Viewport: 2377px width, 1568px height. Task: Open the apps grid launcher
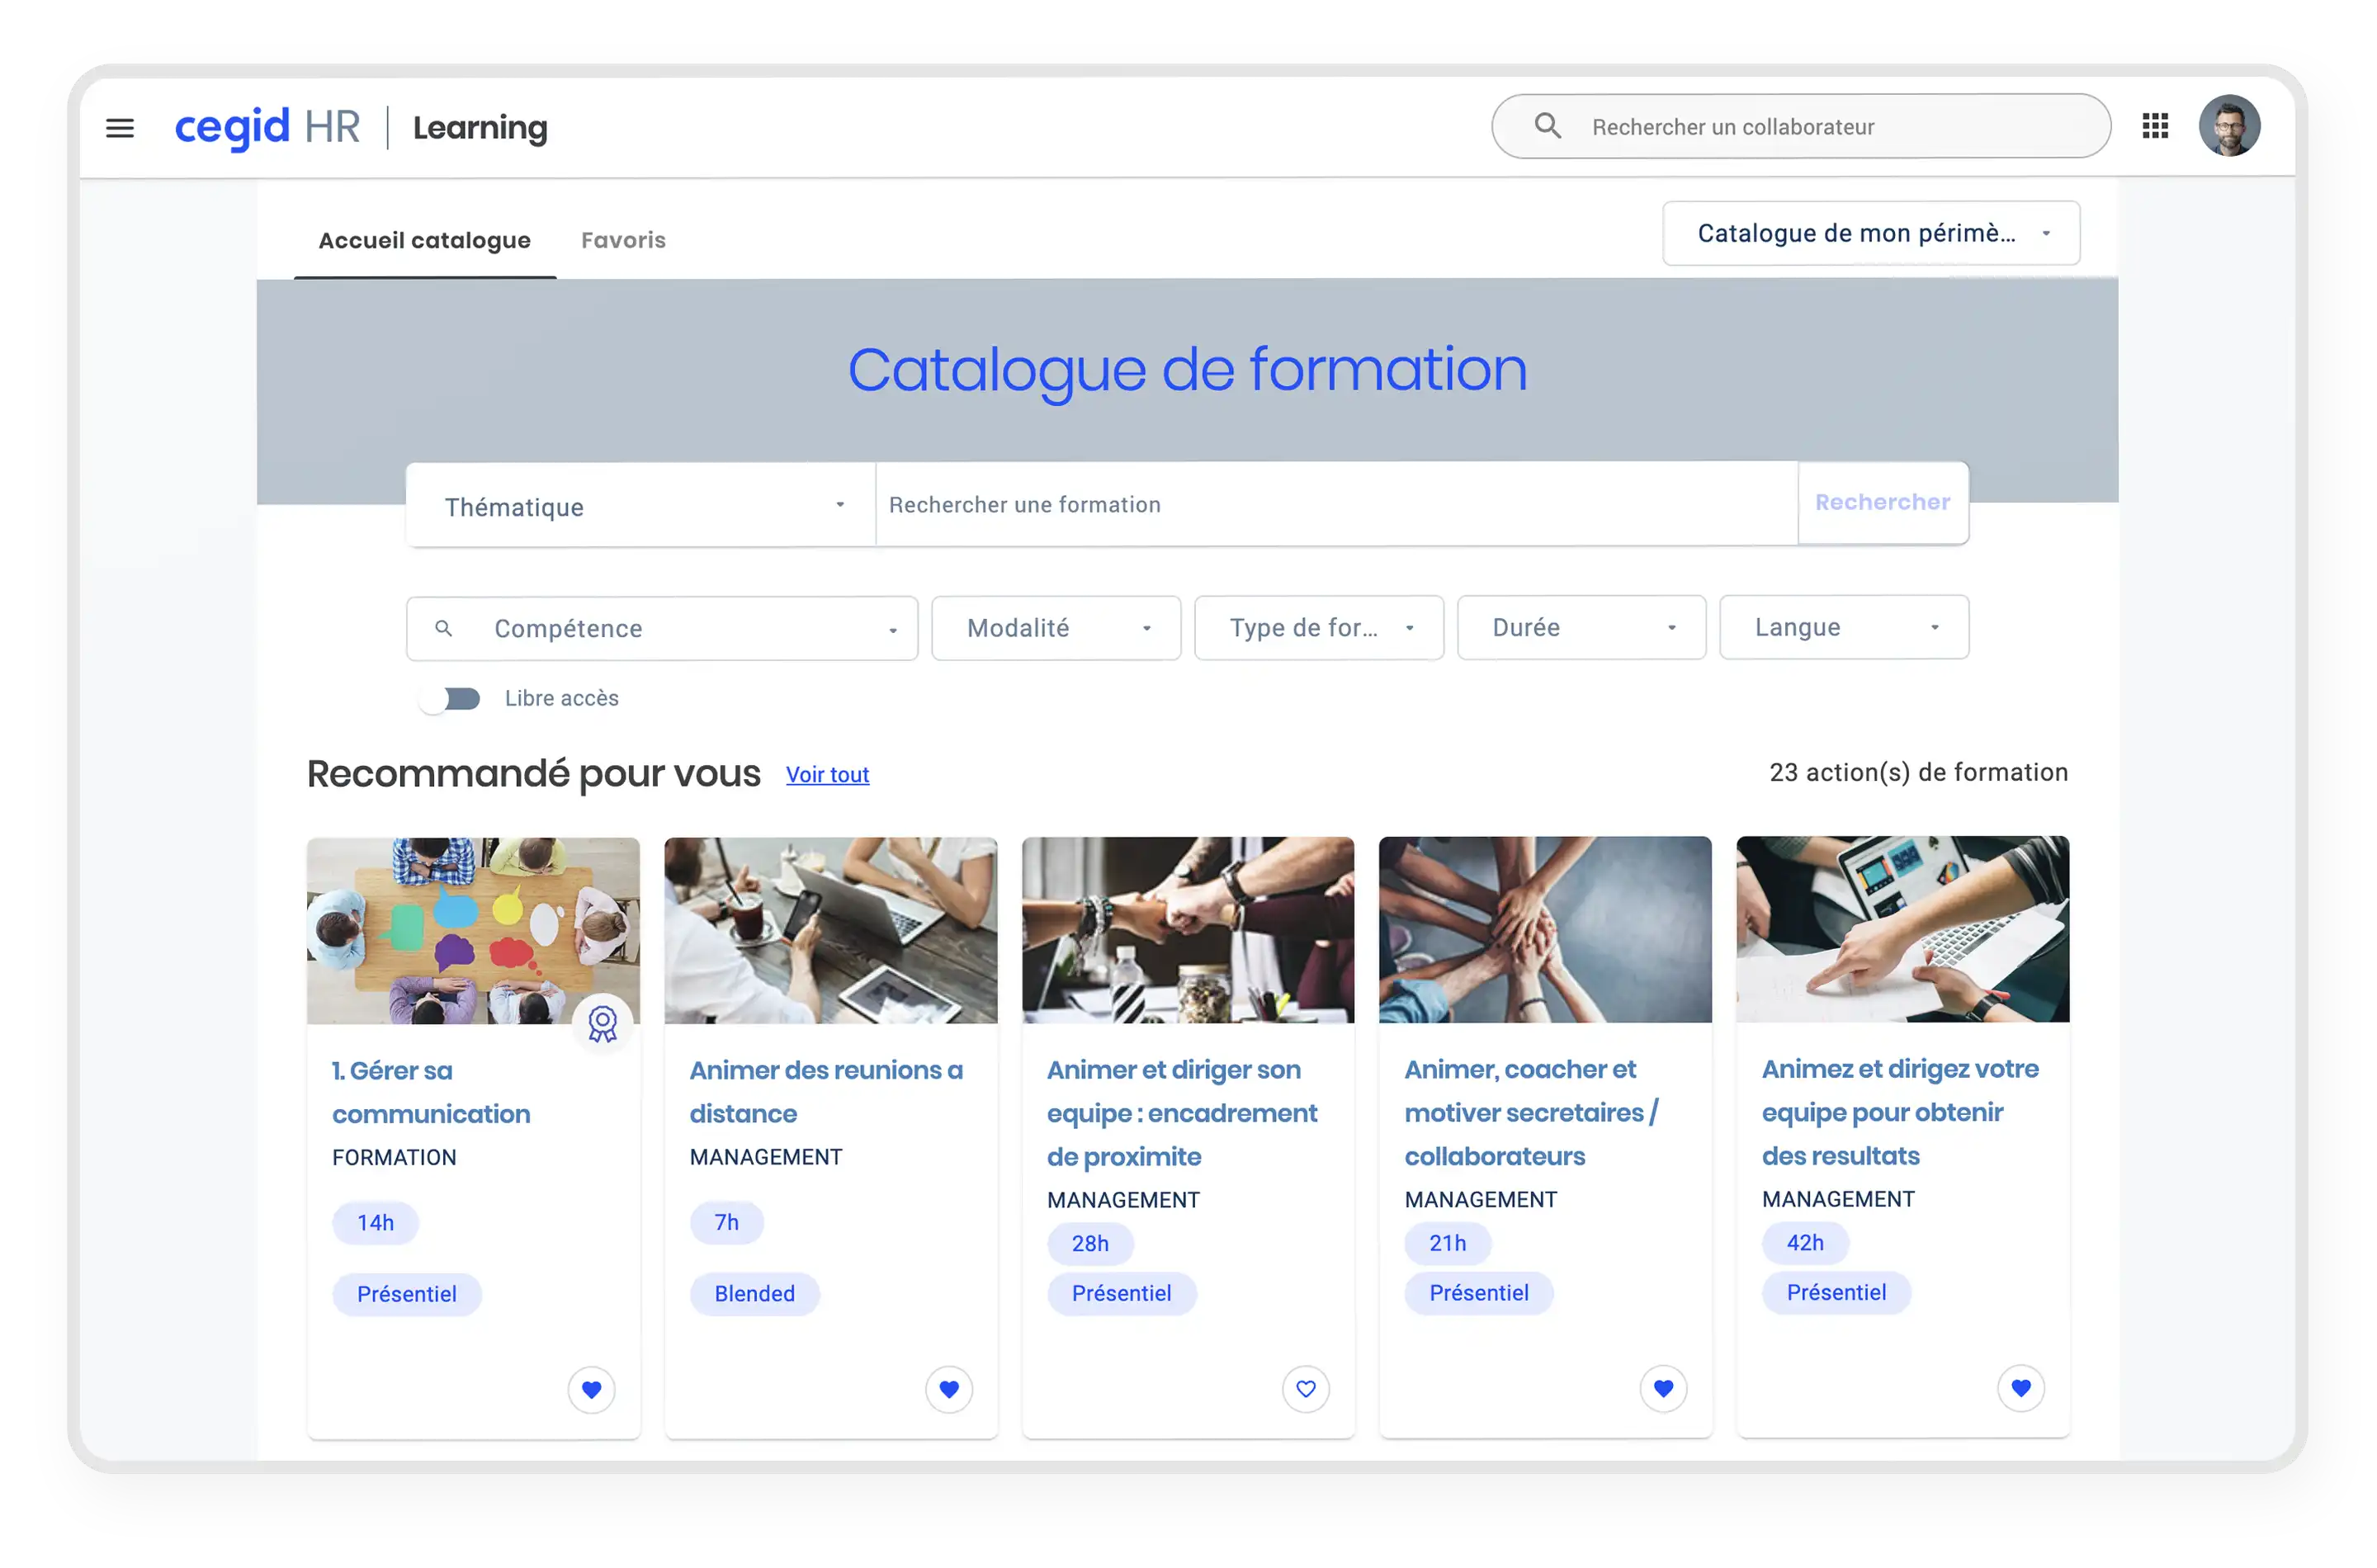point(2155,126)
